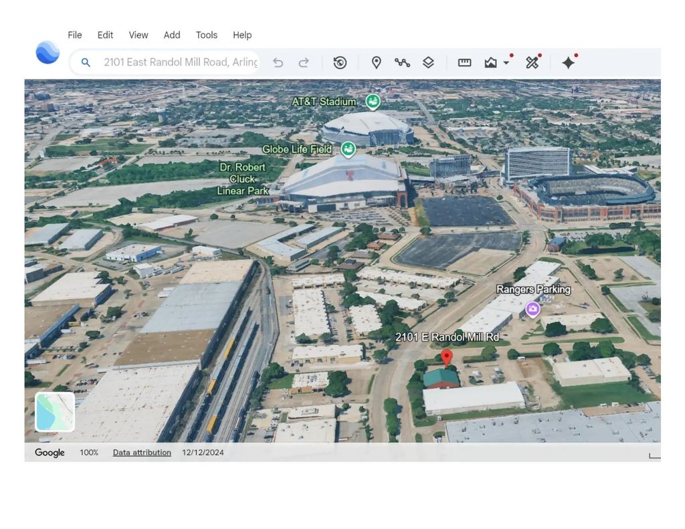Click the Globe Life Field label
The width and height of the screenshot is (685, 529).
(296, 149)
